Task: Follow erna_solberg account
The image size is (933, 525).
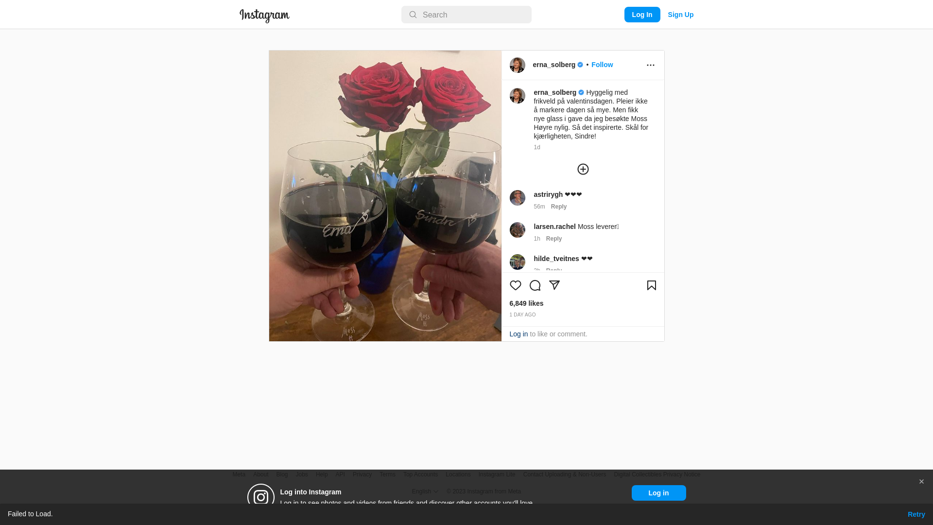Action: 602,65
